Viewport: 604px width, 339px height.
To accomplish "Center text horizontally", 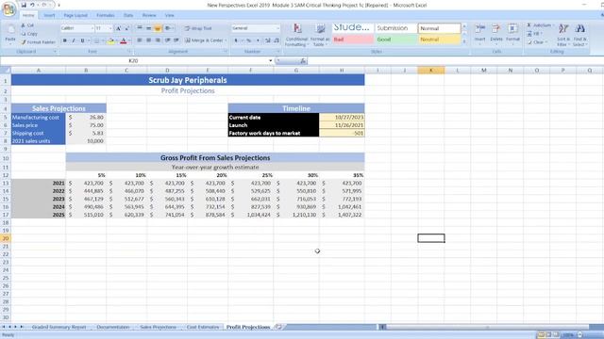I will pyautogui.click(x=148, y=40).
